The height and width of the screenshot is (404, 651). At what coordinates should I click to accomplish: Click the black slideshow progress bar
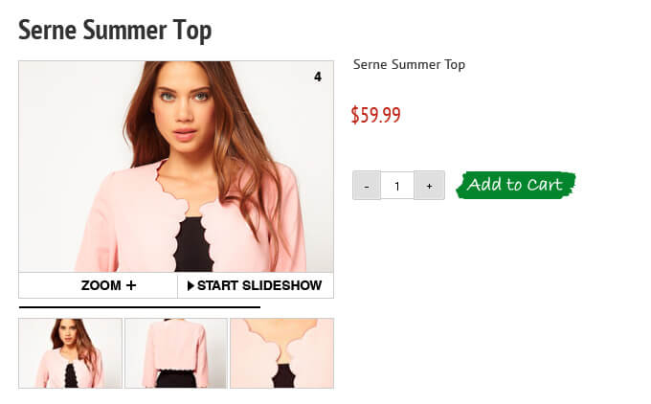coord(140,307)
